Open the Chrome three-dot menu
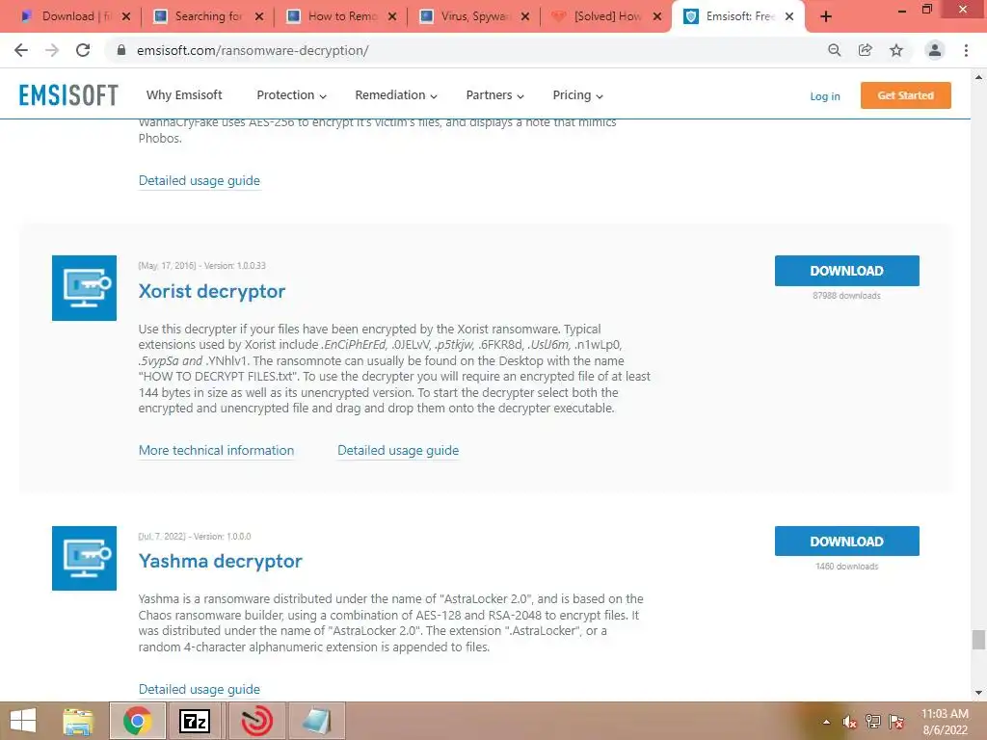Viewport: 987px width, 740px height. 966,50
